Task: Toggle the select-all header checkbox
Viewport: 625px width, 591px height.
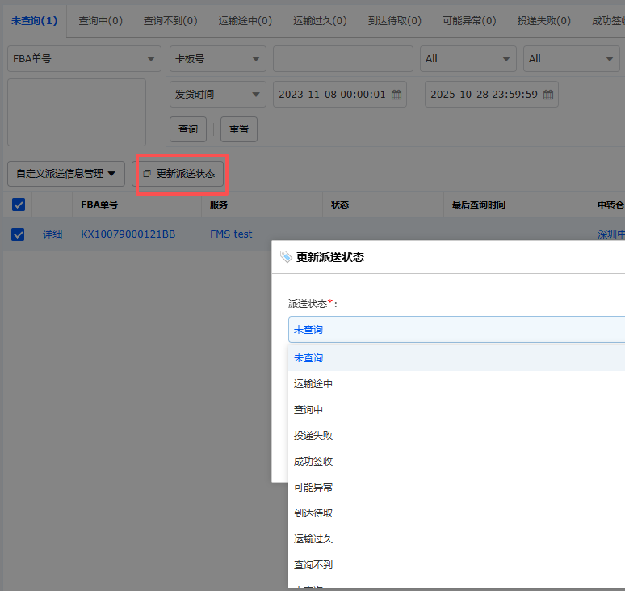Action: (19, 205)
